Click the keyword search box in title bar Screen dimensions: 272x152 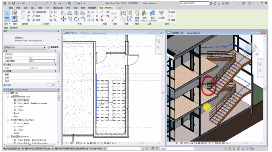click(194, 3)
